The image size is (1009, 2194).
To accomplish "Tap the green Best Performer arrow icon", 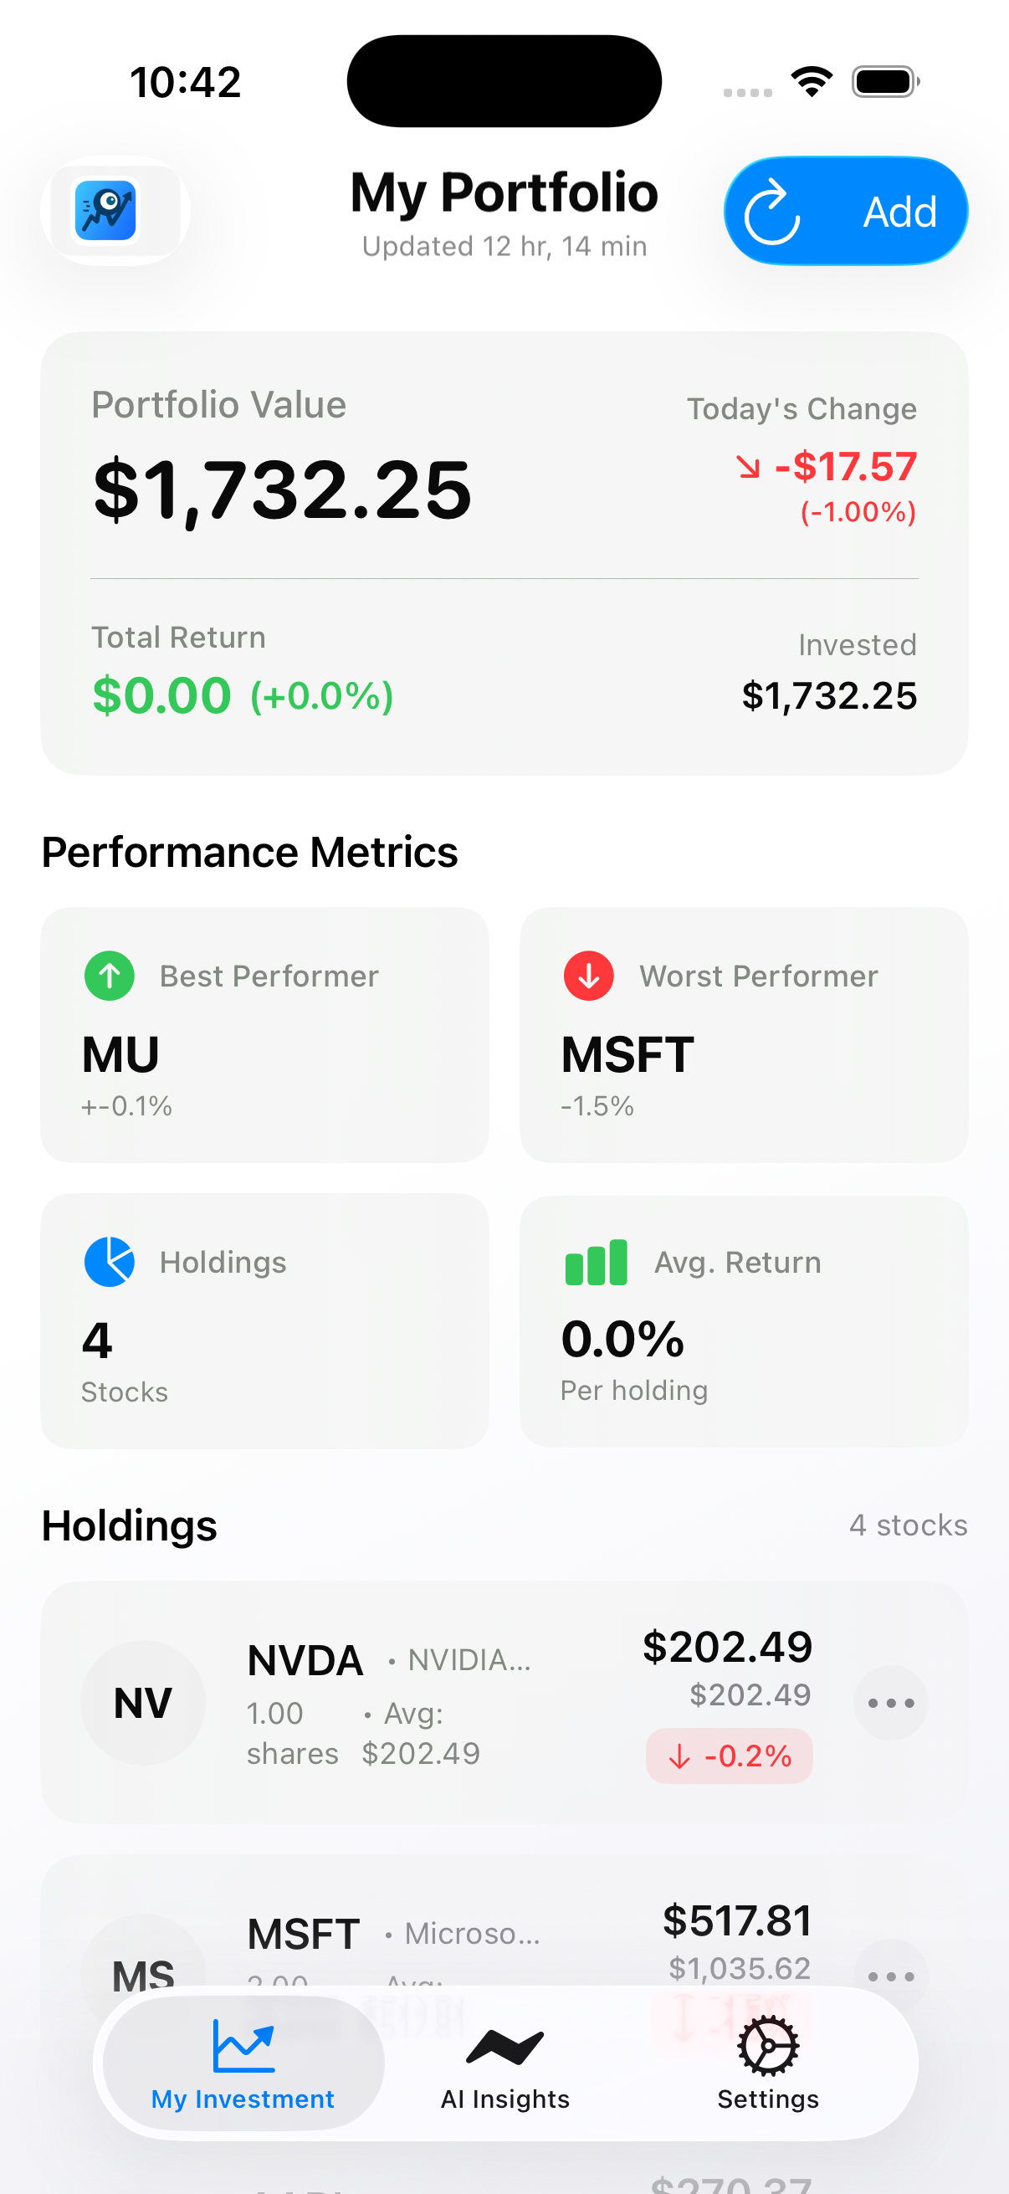I will pyautogui.click(x=110, y=975).
